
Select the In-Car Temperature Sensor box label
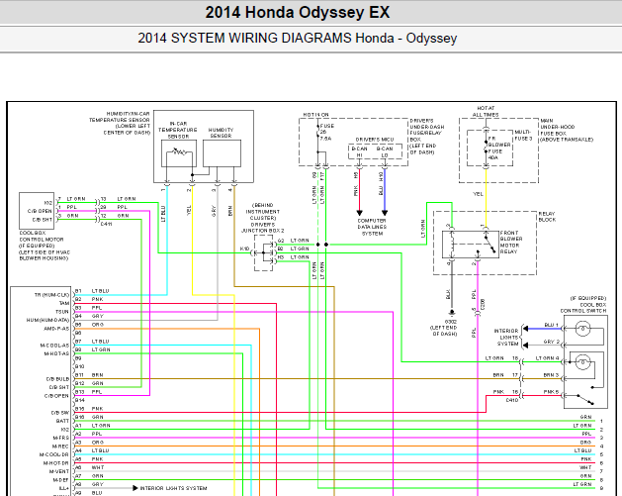(178, 130)
